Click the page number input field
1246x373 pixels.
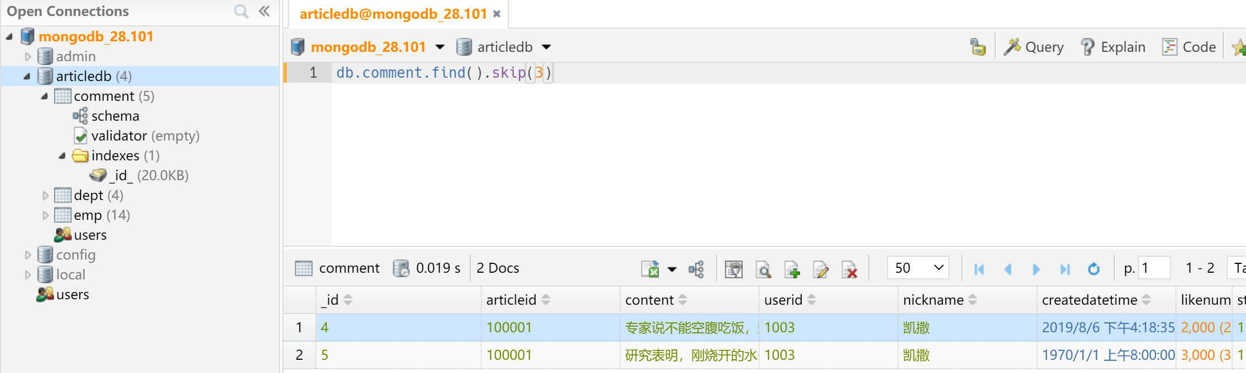pyautogui.click(x=1154, y=268)
